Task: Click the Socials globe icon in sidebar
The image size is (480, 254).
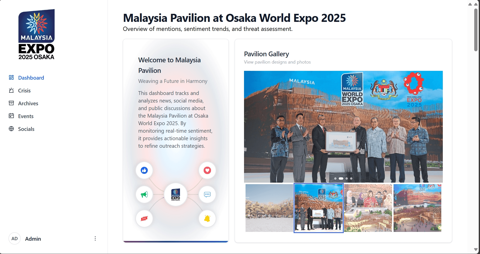Action: pyautogui.click(x=11, y=129)
